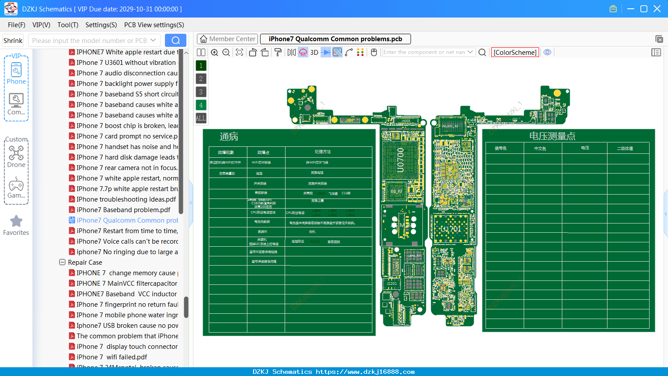
Task: Switch to the Member Center tab
Action: (227, 39)
